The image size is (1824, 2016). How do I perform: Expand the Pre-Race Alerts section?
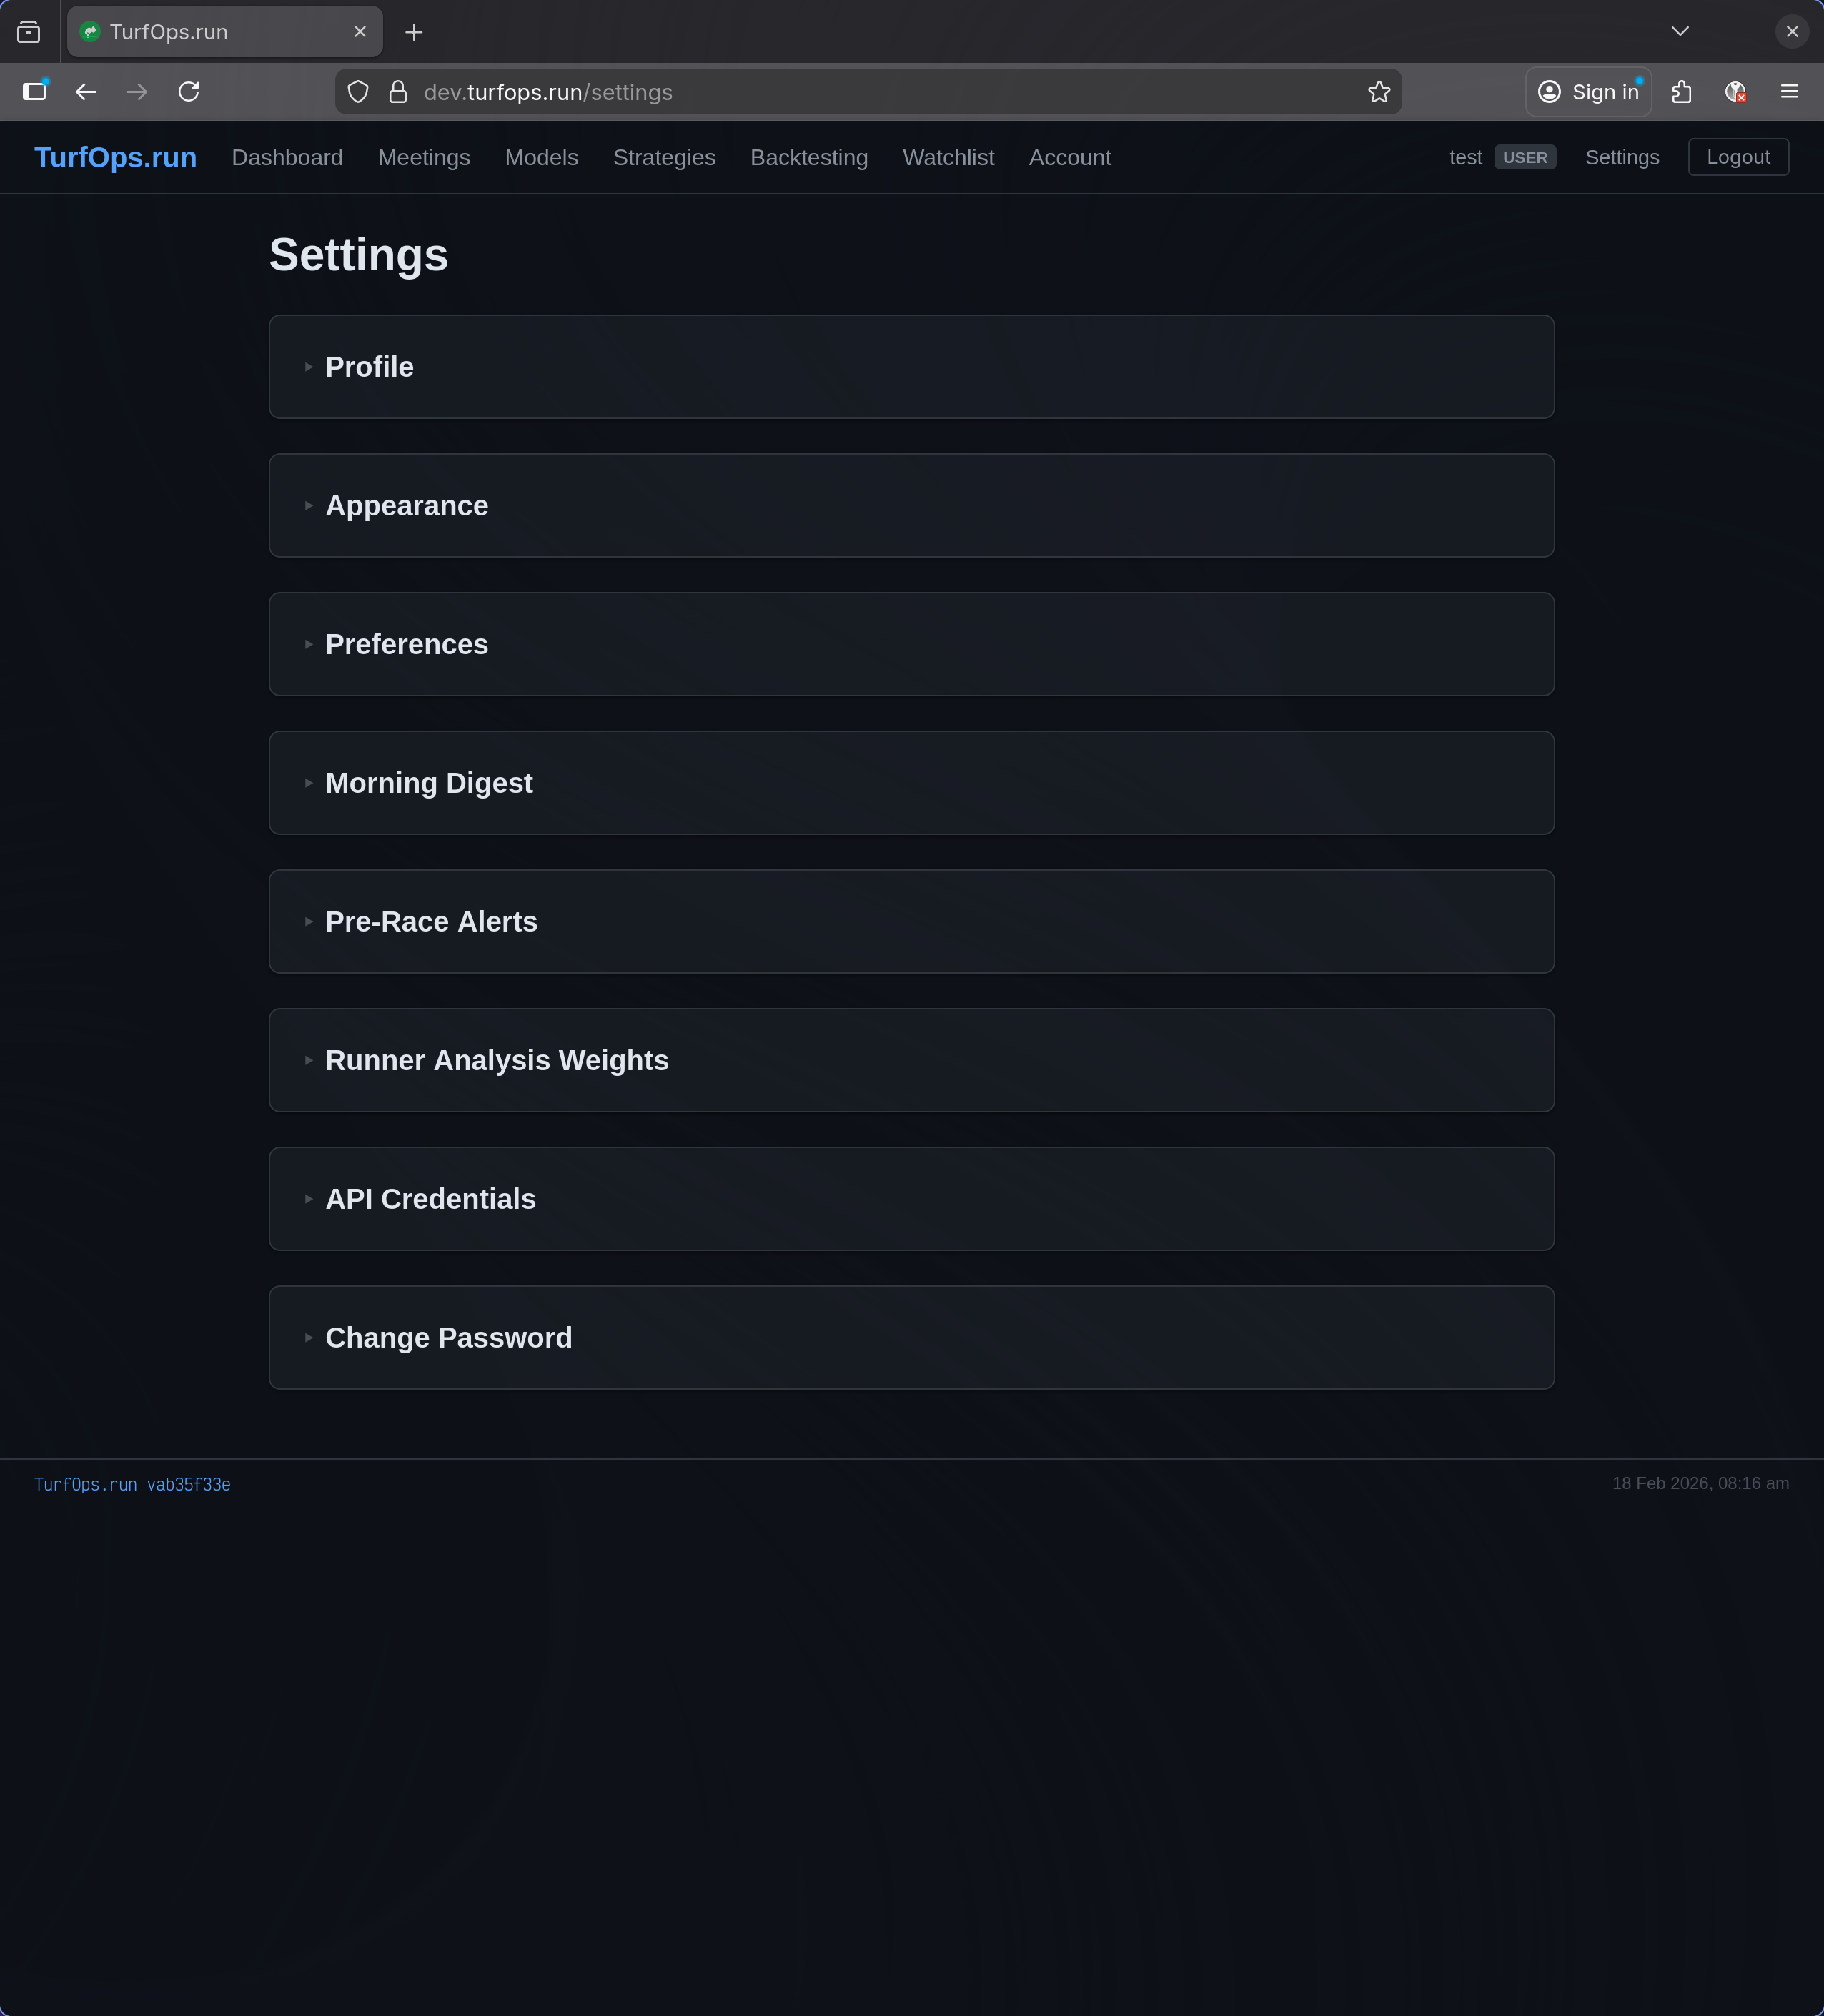tap(431, 921)
